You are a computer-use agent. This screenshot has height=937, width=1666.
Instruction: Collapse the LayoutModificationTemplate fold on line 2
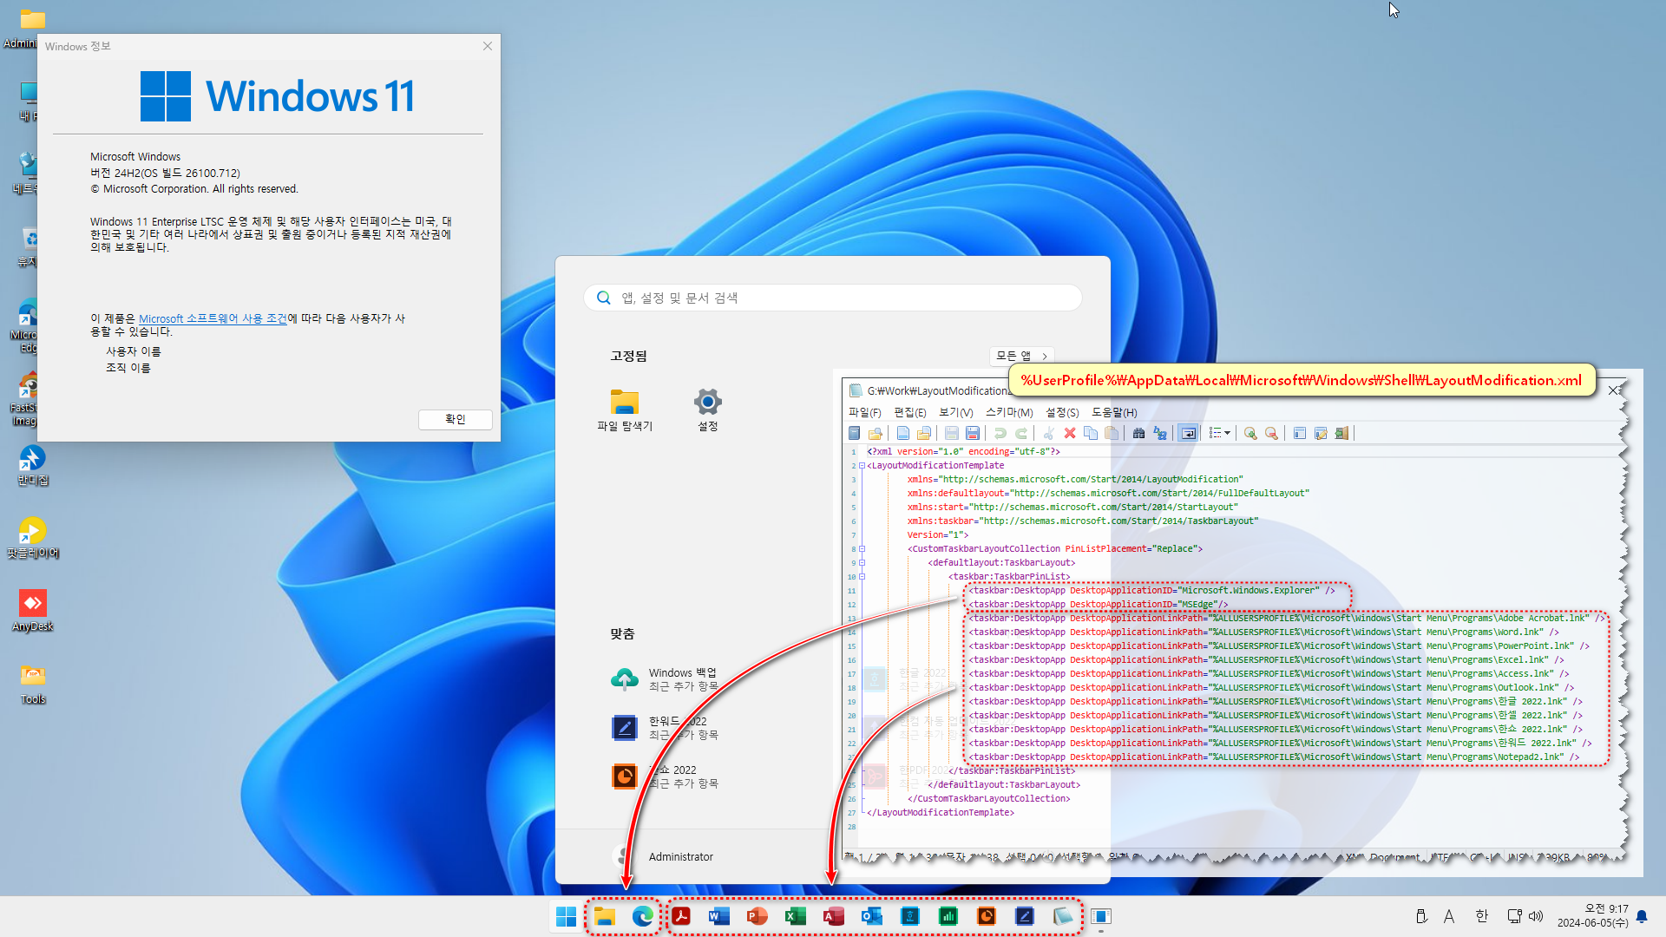click(862, 466)
